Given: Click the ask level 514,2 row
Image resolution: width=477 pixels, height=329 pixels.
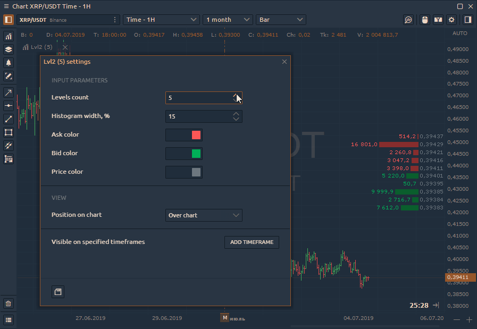Looking at the screenshot, I should [x=421, y=137].
